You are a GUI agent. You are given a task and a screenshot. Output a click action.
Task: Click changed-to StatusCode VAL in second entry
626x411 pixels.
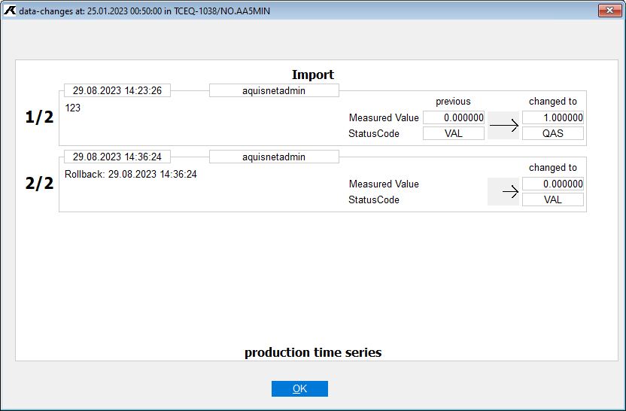coord(553,199)
